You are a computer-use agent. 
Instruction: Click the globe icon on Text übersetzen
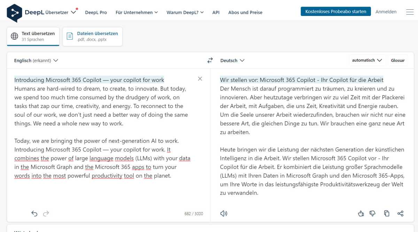pos(15,36)
